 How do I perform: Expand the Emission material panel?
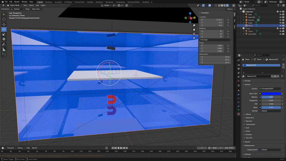[249, 134]
